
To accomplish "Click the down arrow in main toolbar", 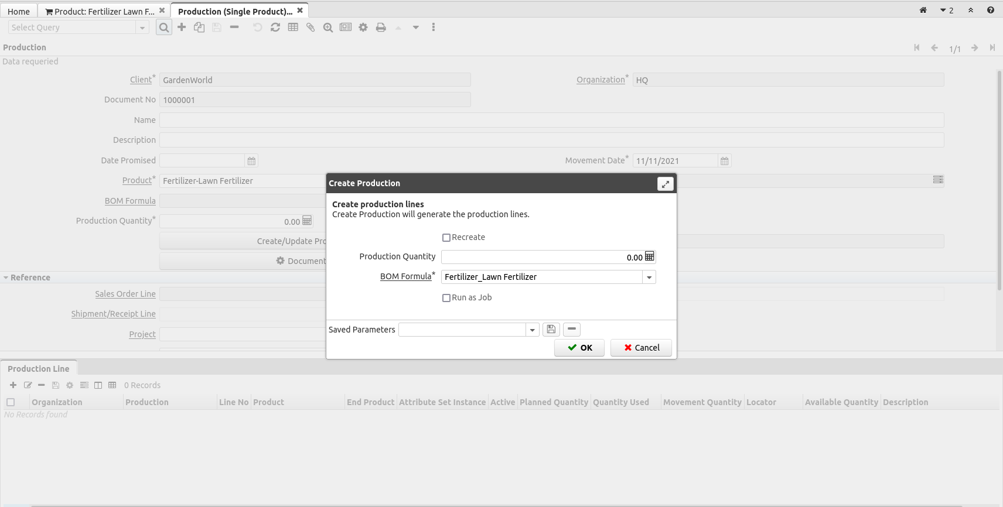I will 416,27.
